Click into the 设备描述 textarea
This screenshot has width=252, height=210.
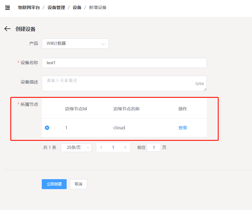coord(124,84)
